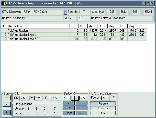The image size is (156, 118).
Task: Select the Ratio calculation mode
Action: (x=103, y=113)
